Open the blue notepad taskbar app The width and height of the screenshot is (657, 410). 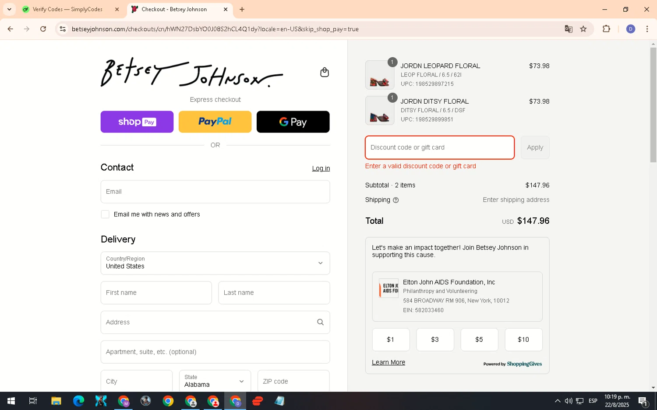279,401
